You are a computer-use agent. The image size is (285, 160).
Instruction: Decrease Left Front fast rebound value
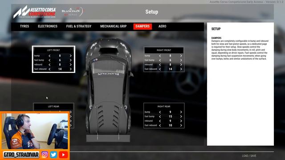click(49, 69)
